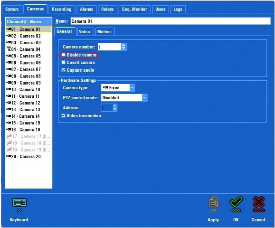Click the disabled camera icon for Camera 19
Screen dimensions: 275x228
click(x=9, y=150)
